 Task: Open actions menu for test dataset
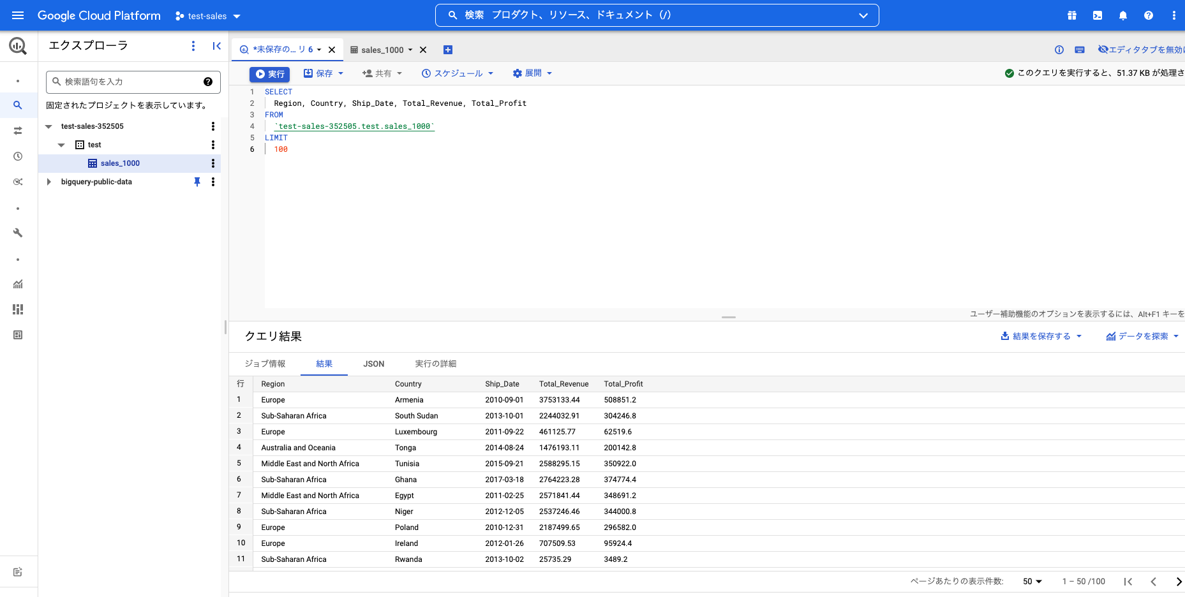pyautogui.click(x=213, y=145)
